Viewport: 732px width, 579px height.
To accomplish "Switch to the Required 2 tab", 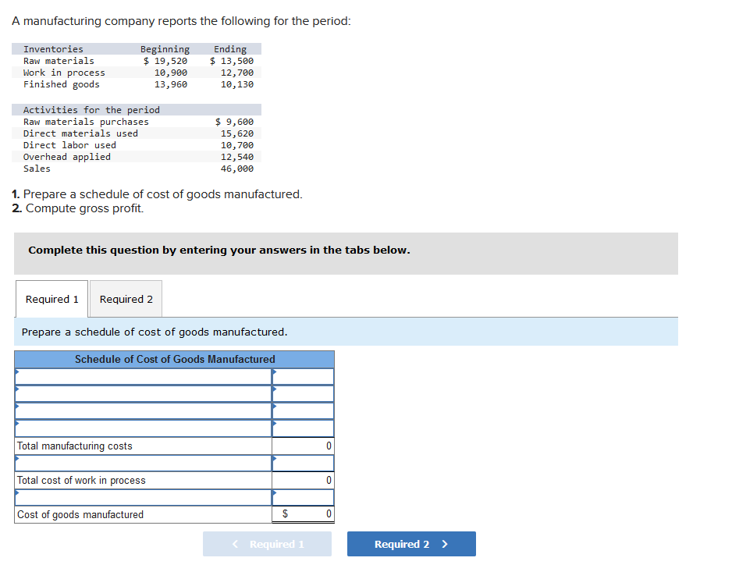I will coord(126,299).
